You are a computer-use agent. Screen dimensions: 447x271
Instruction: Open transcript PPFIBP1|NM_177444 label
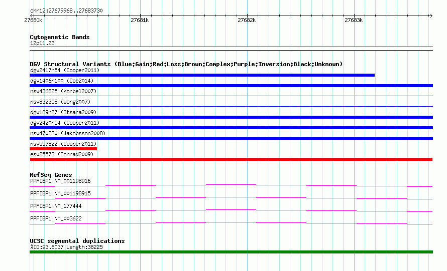click(56, 206)
